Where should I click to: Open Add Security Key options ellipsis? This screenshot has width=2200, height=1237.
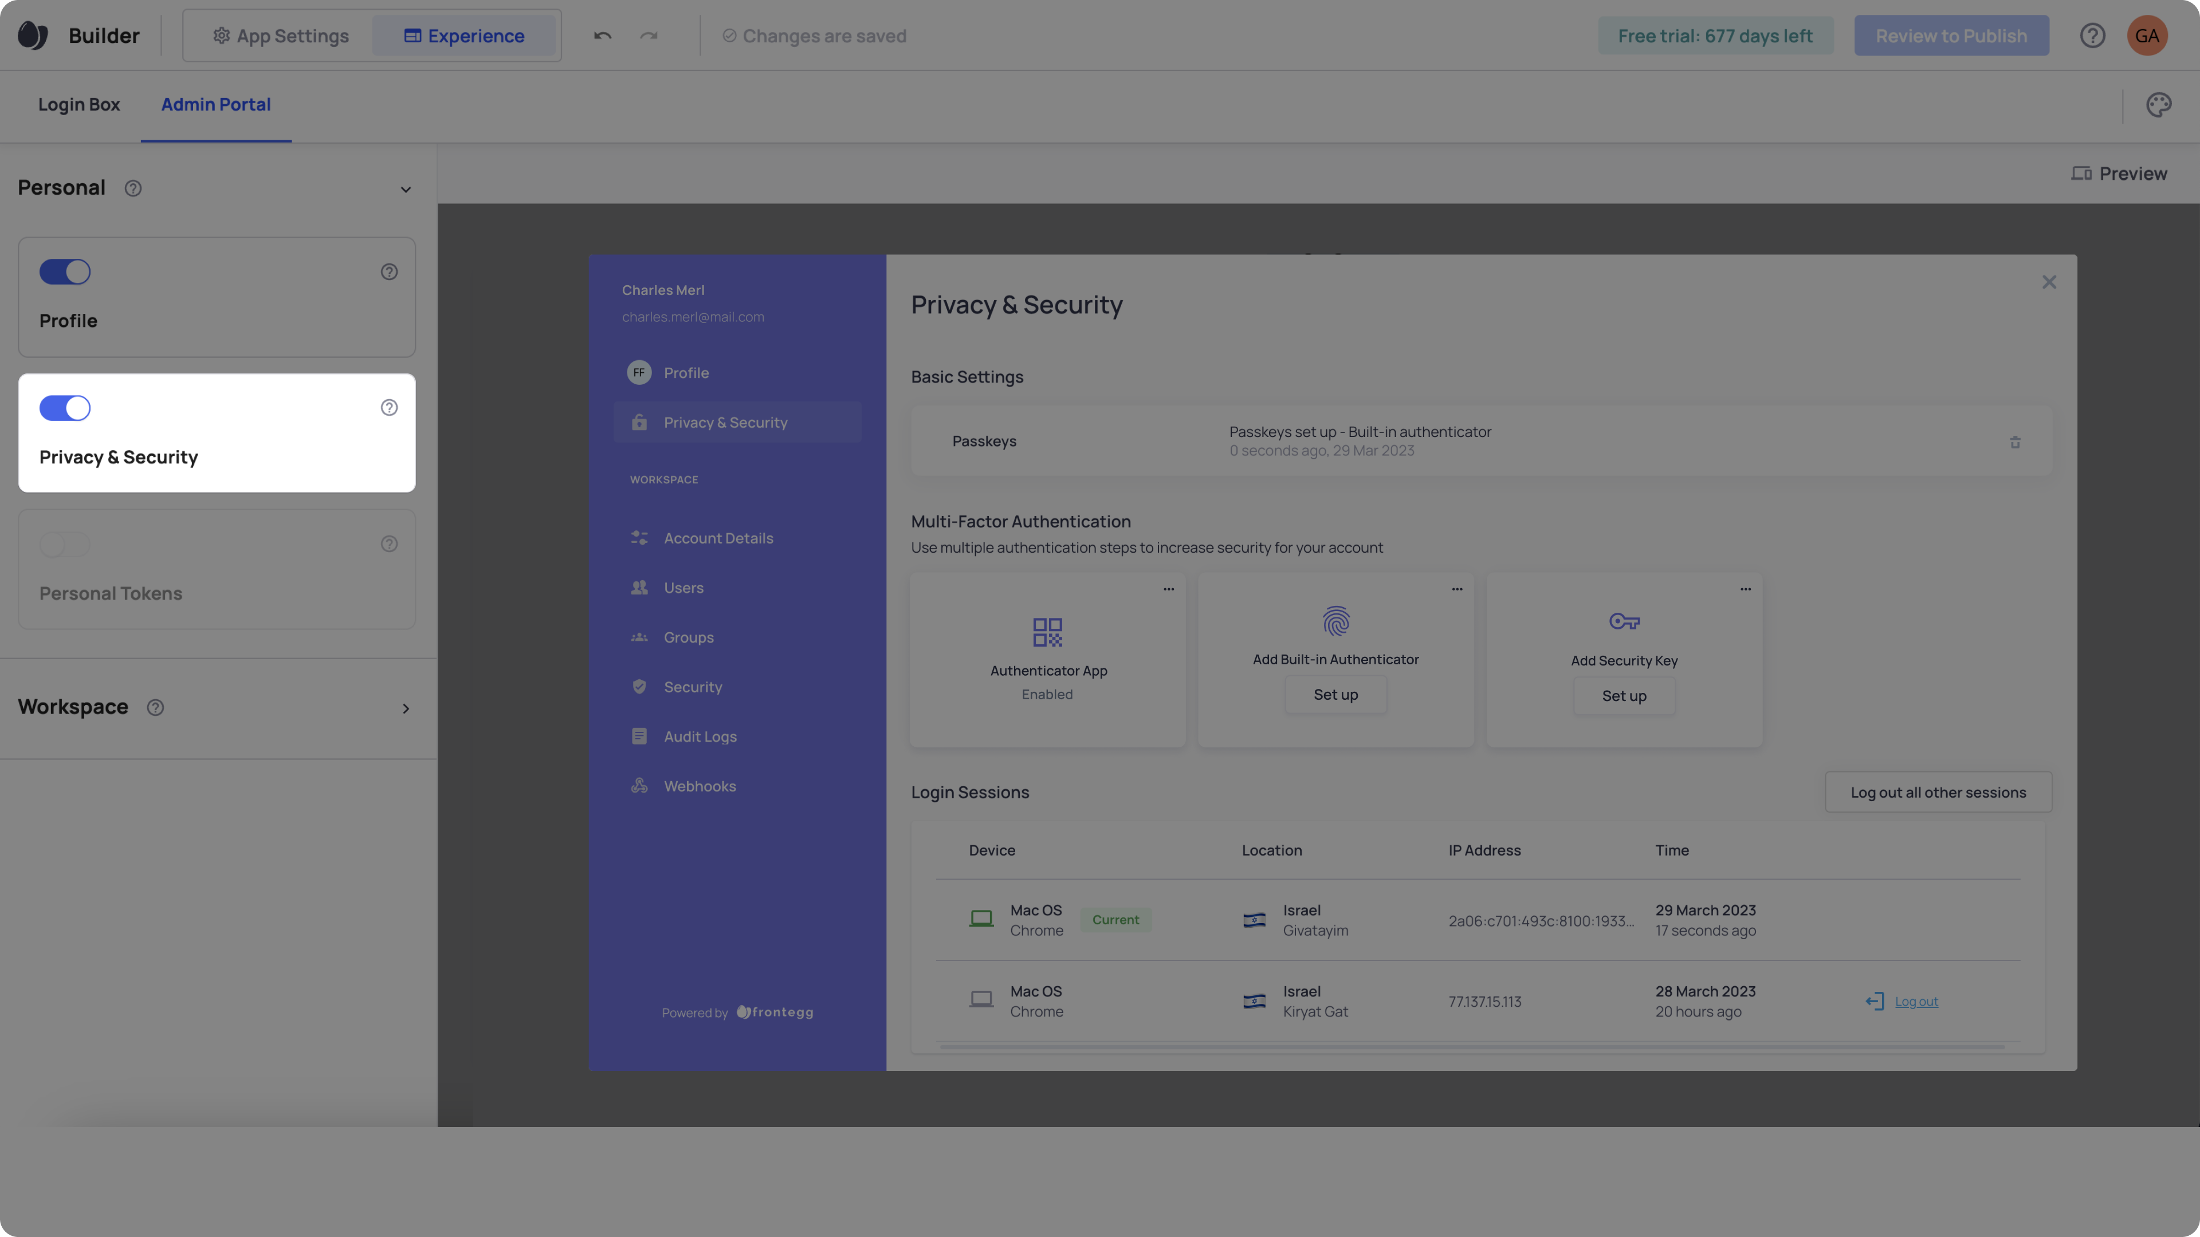[x=1745, y=589]
